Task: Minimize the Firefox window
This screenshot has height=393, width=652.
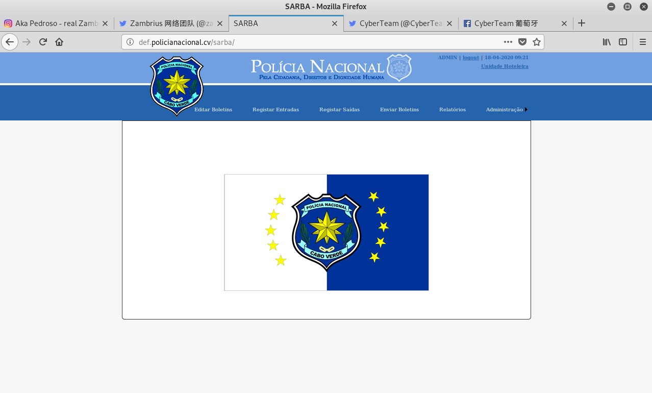Action: [x=611, y=7]
